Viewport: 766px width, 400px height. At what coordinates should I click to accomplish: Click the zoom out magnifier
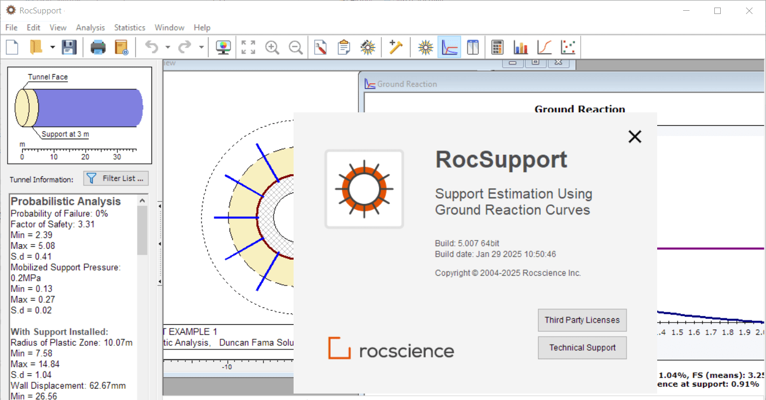point(295,47)
